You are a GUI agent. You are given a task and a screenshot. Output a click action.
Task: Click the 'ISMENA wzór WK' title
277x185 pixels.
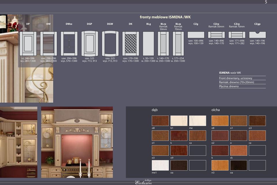[230, 73]
